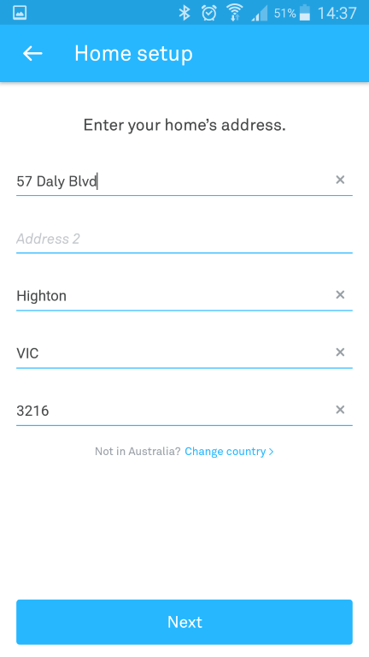Tap the Home setup title

pyautogui.click(x=133, y=54)
